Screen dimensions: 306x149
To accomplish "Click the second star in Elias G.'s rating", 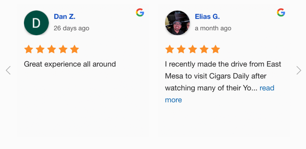I will point(181,49).
